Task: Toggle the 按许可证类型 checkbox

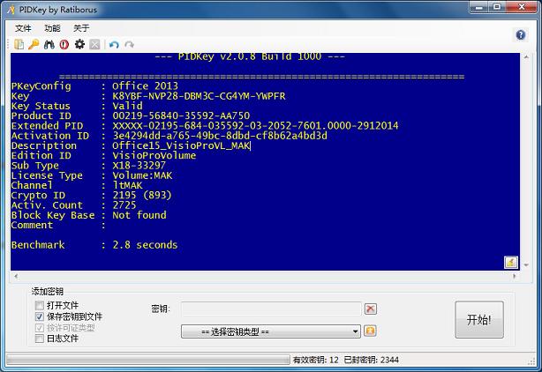Action: pos(40,328)
